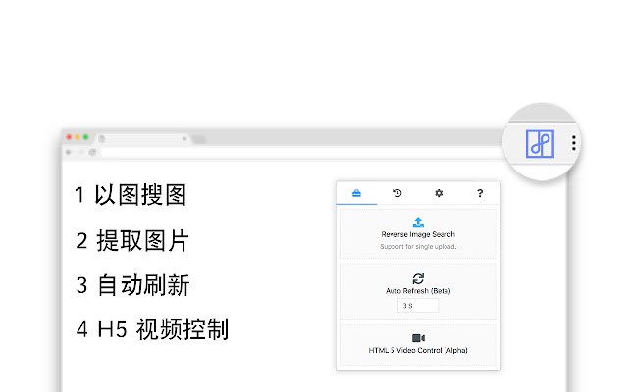Click the Auto Refresh circular arrows icon
The height and width of the screenshot is (392, 628).
(x=418, y=278)
